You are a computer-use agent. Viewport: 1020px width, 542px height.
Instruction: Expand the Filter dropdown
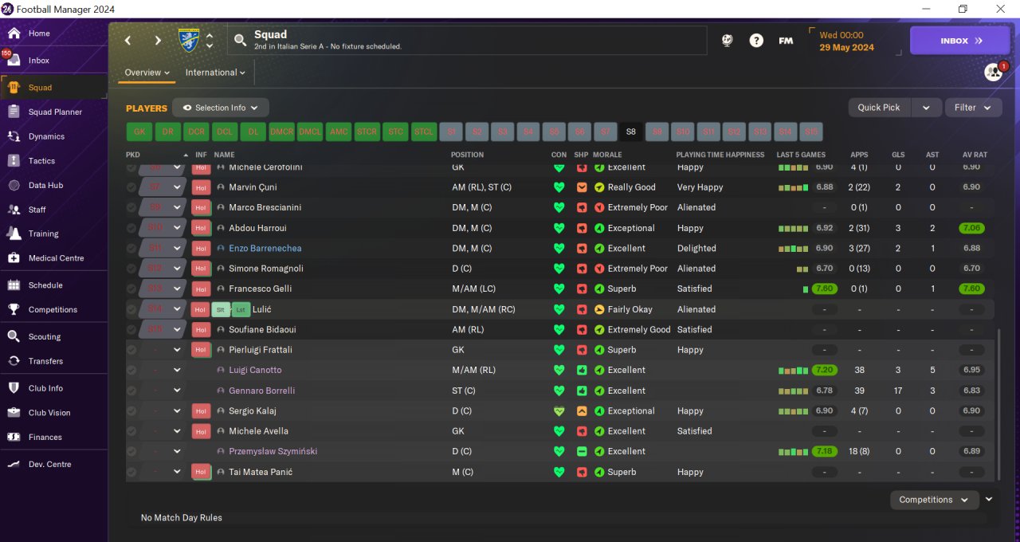point(973,108)
